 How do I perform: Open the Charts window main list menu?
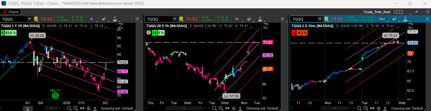point(427,12)
